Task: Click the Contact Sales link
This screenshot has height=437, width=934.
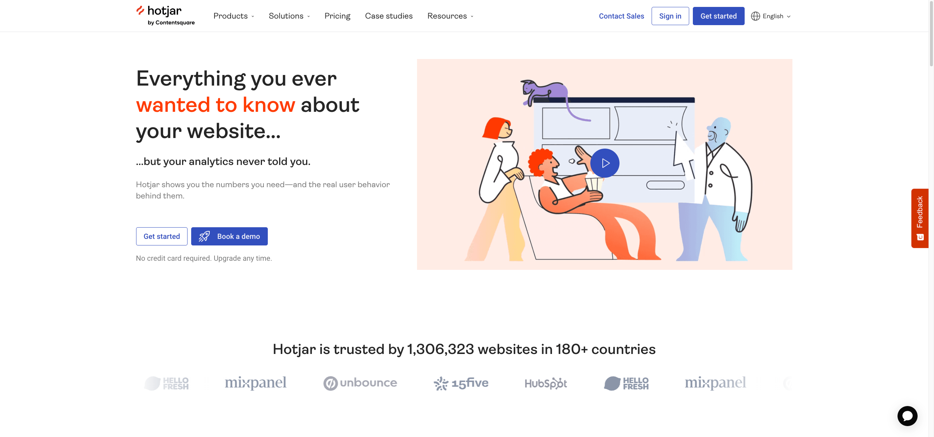Action: (621, 16)
